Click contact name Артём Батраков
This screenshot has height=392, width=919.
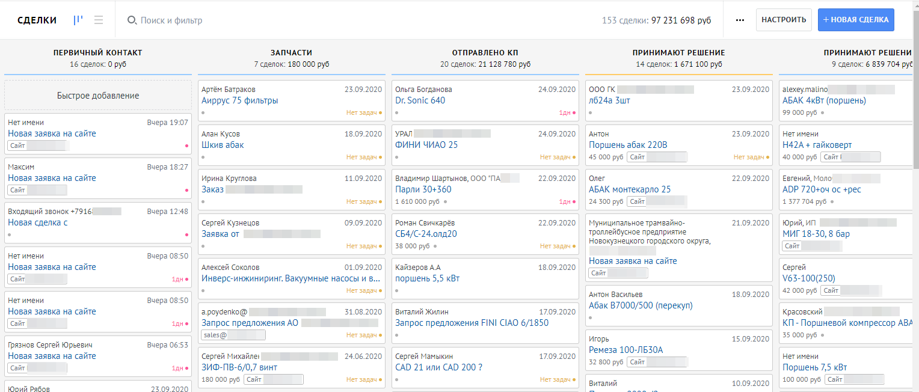pyautogui.click(x=229, y=90)
